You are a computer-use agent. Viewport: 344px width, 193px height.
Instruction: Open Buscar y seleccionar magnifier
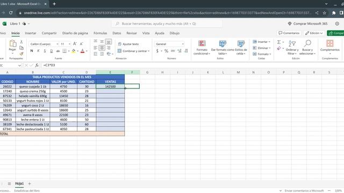pyautogui.click(x=307, y=48)
